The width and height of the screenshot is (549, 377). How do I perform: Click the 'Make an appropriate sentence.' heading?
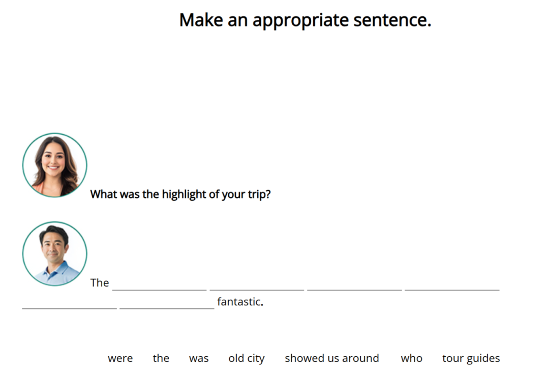coord(305,20)
